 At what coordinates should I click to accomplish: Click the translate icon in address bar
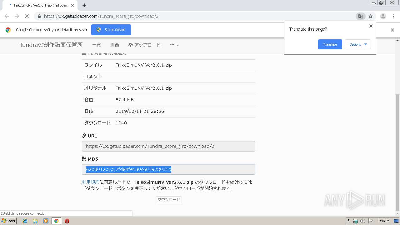point(360,16)
